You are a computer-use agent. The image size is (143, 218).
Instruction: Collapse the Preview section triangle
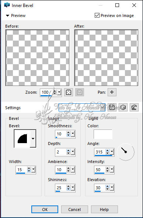(x=7, y=15)
